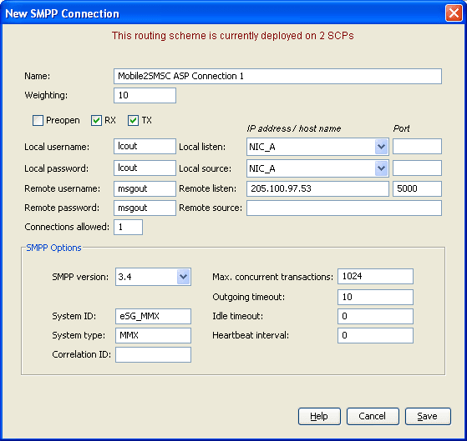467x441 pixels.
Task: Select the System ID field
Action: (153, 316)
